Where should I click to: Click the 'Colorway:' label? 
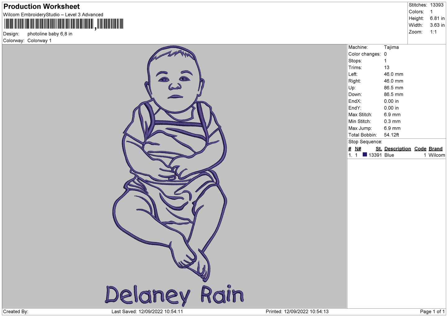(14, 41)
